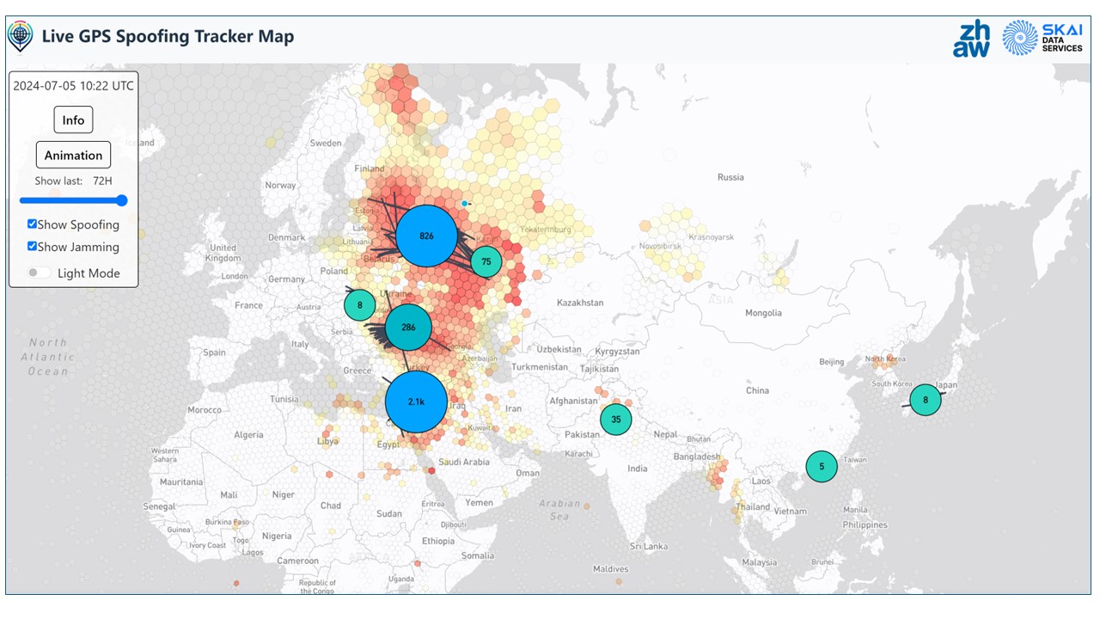Select the 75 cluster marker east of Belarus
1100x619 pixels.
(486, 260)
